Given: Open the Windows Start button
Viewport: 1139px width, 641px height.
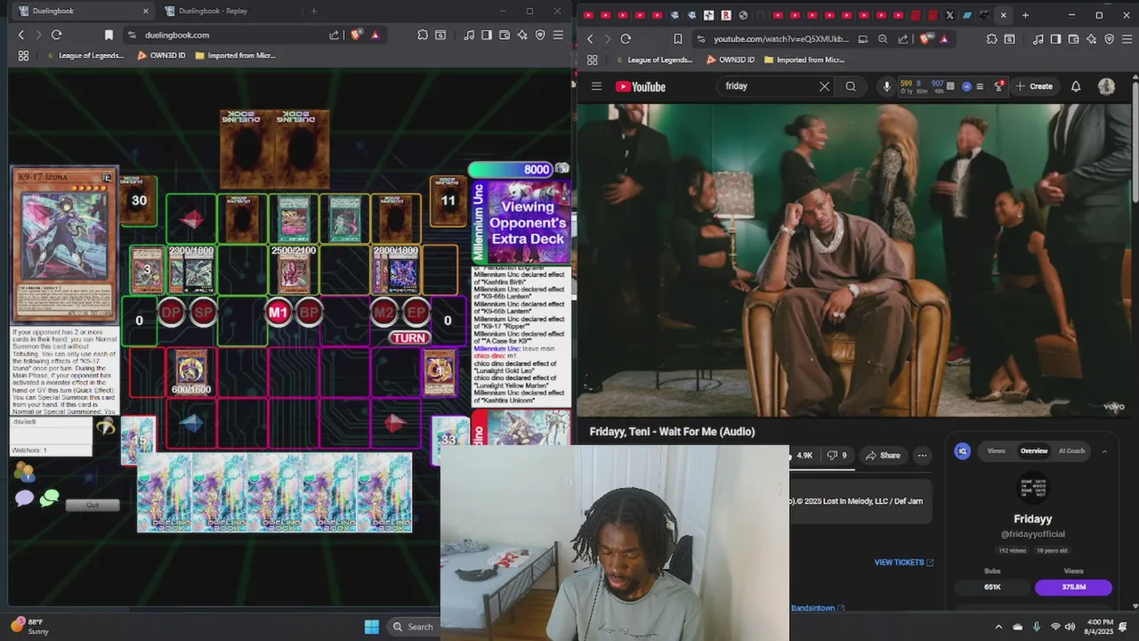Looking at the screenshot, I should 372,627.
